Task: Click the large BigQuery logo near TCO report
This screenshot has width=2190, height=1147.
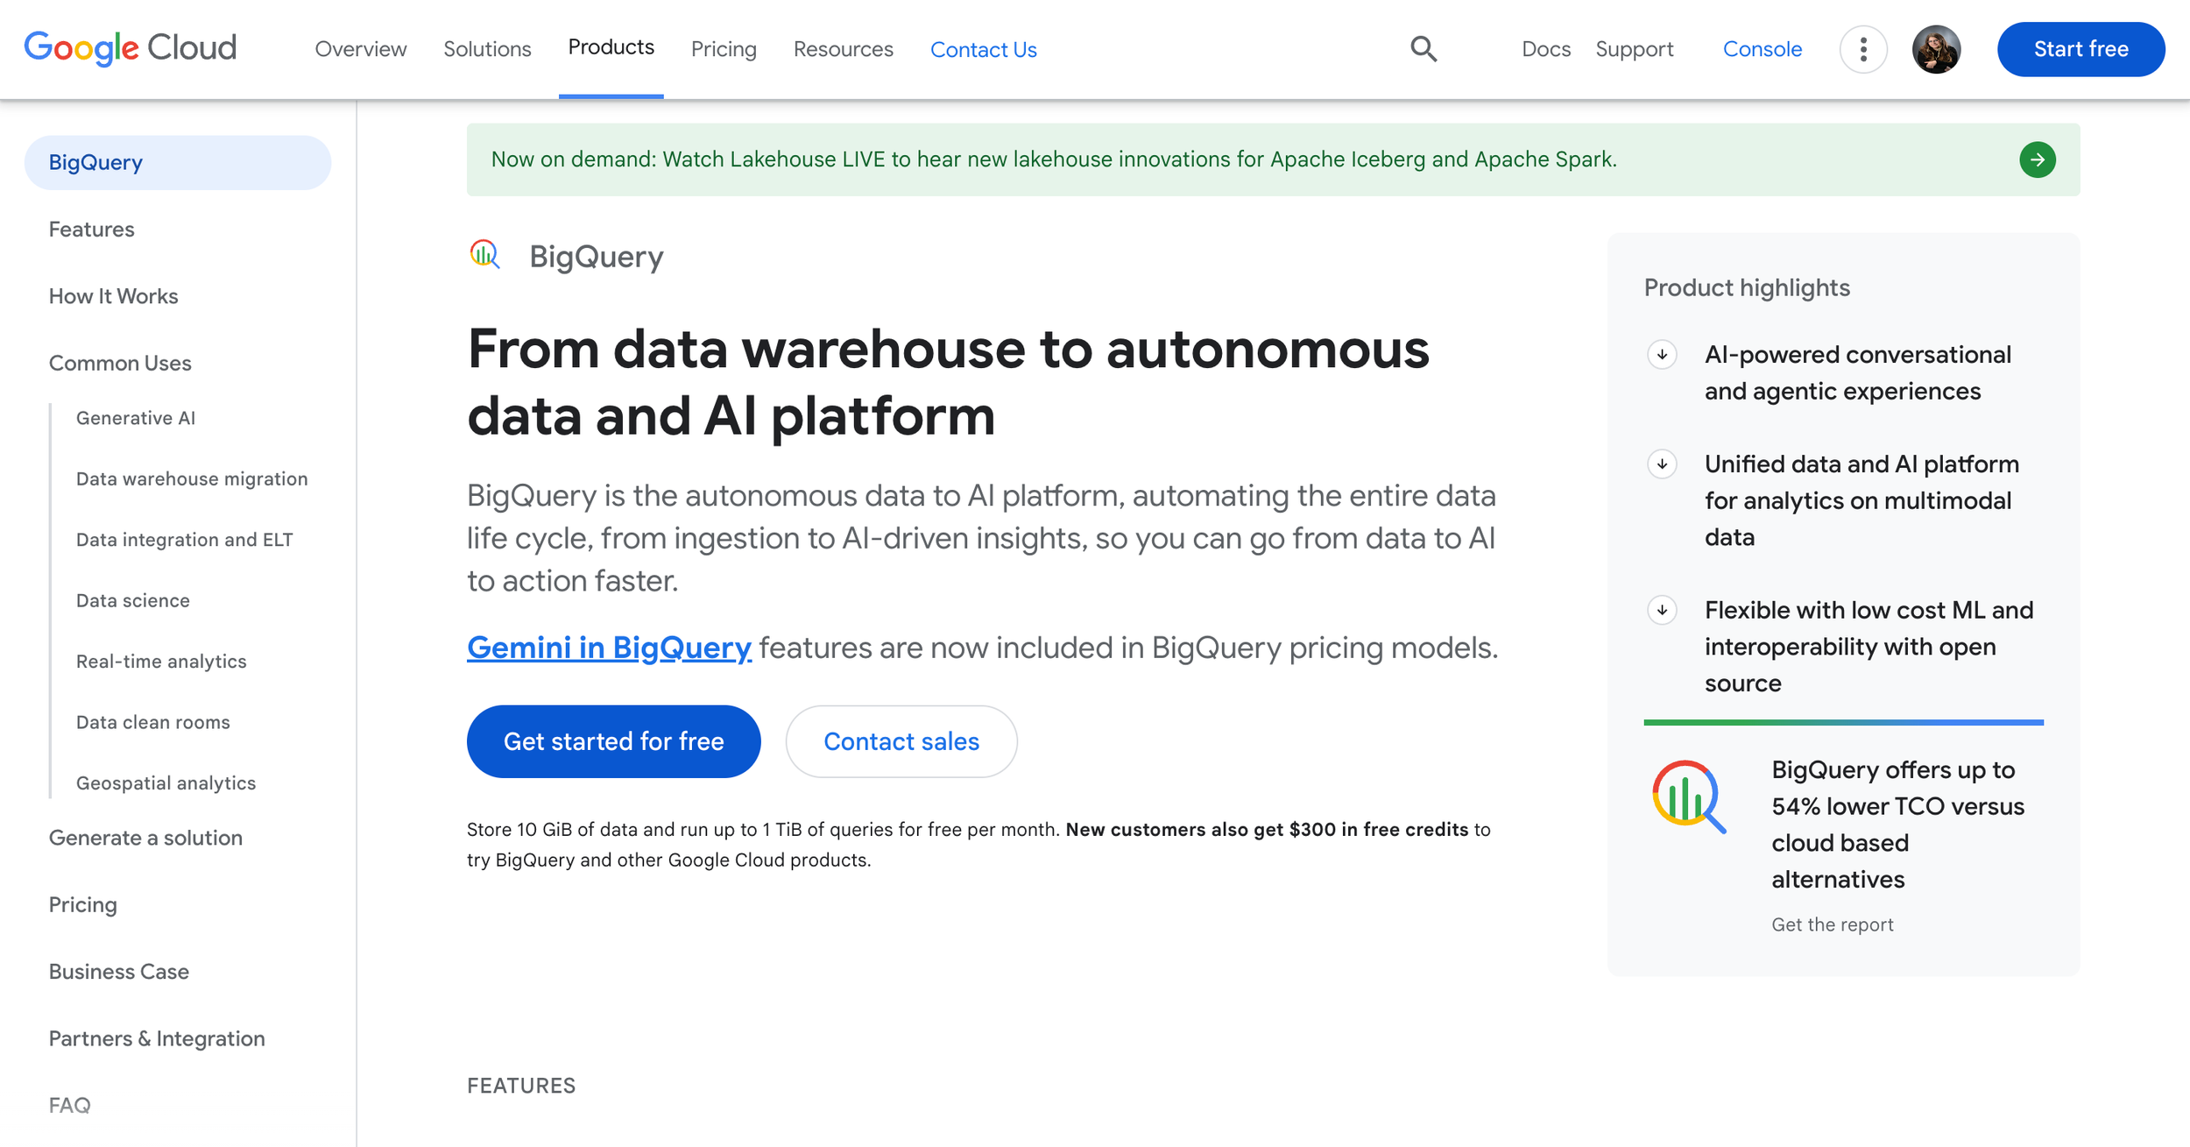Action: [1688, 796]
